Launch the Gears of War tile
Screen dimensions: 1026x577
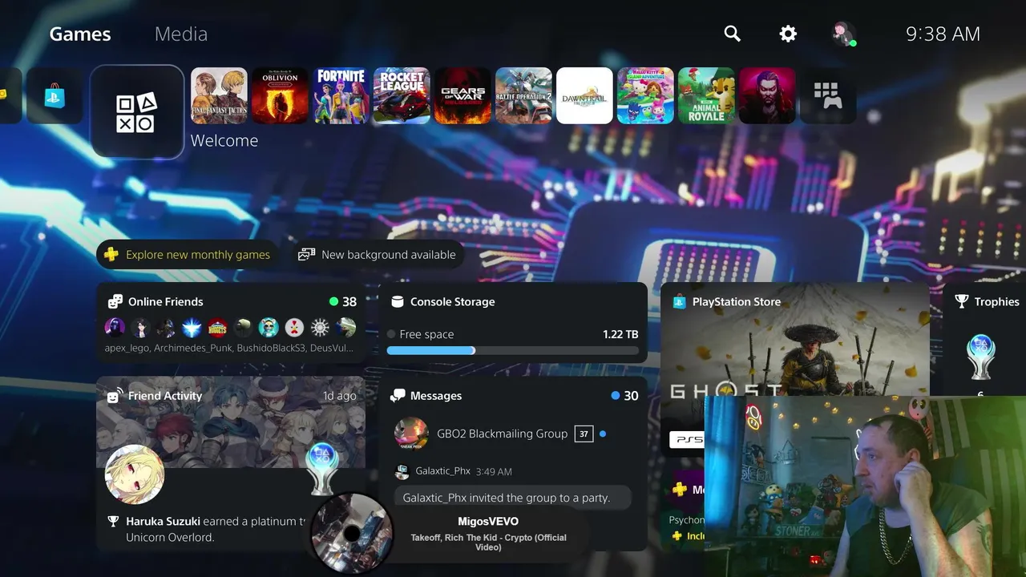(x=463, y=95)
